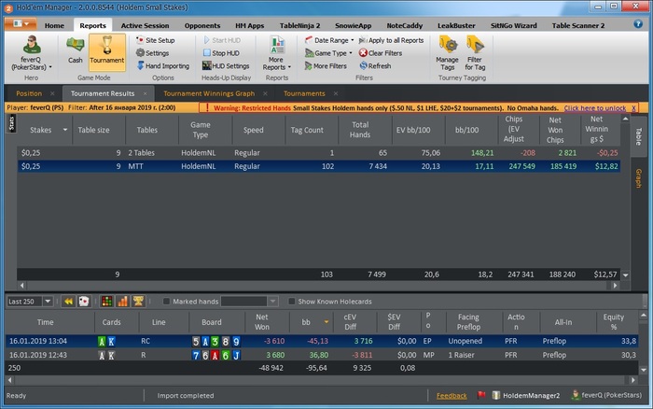Screen dimensions: 653x409
Task: Select the 2 Tables row
Action: [x=319, y=153]
